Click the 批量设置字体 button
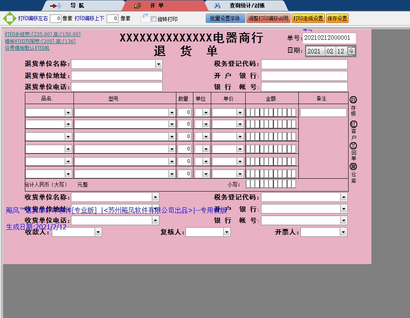410x318 pixels. click(x=225, y=18)
